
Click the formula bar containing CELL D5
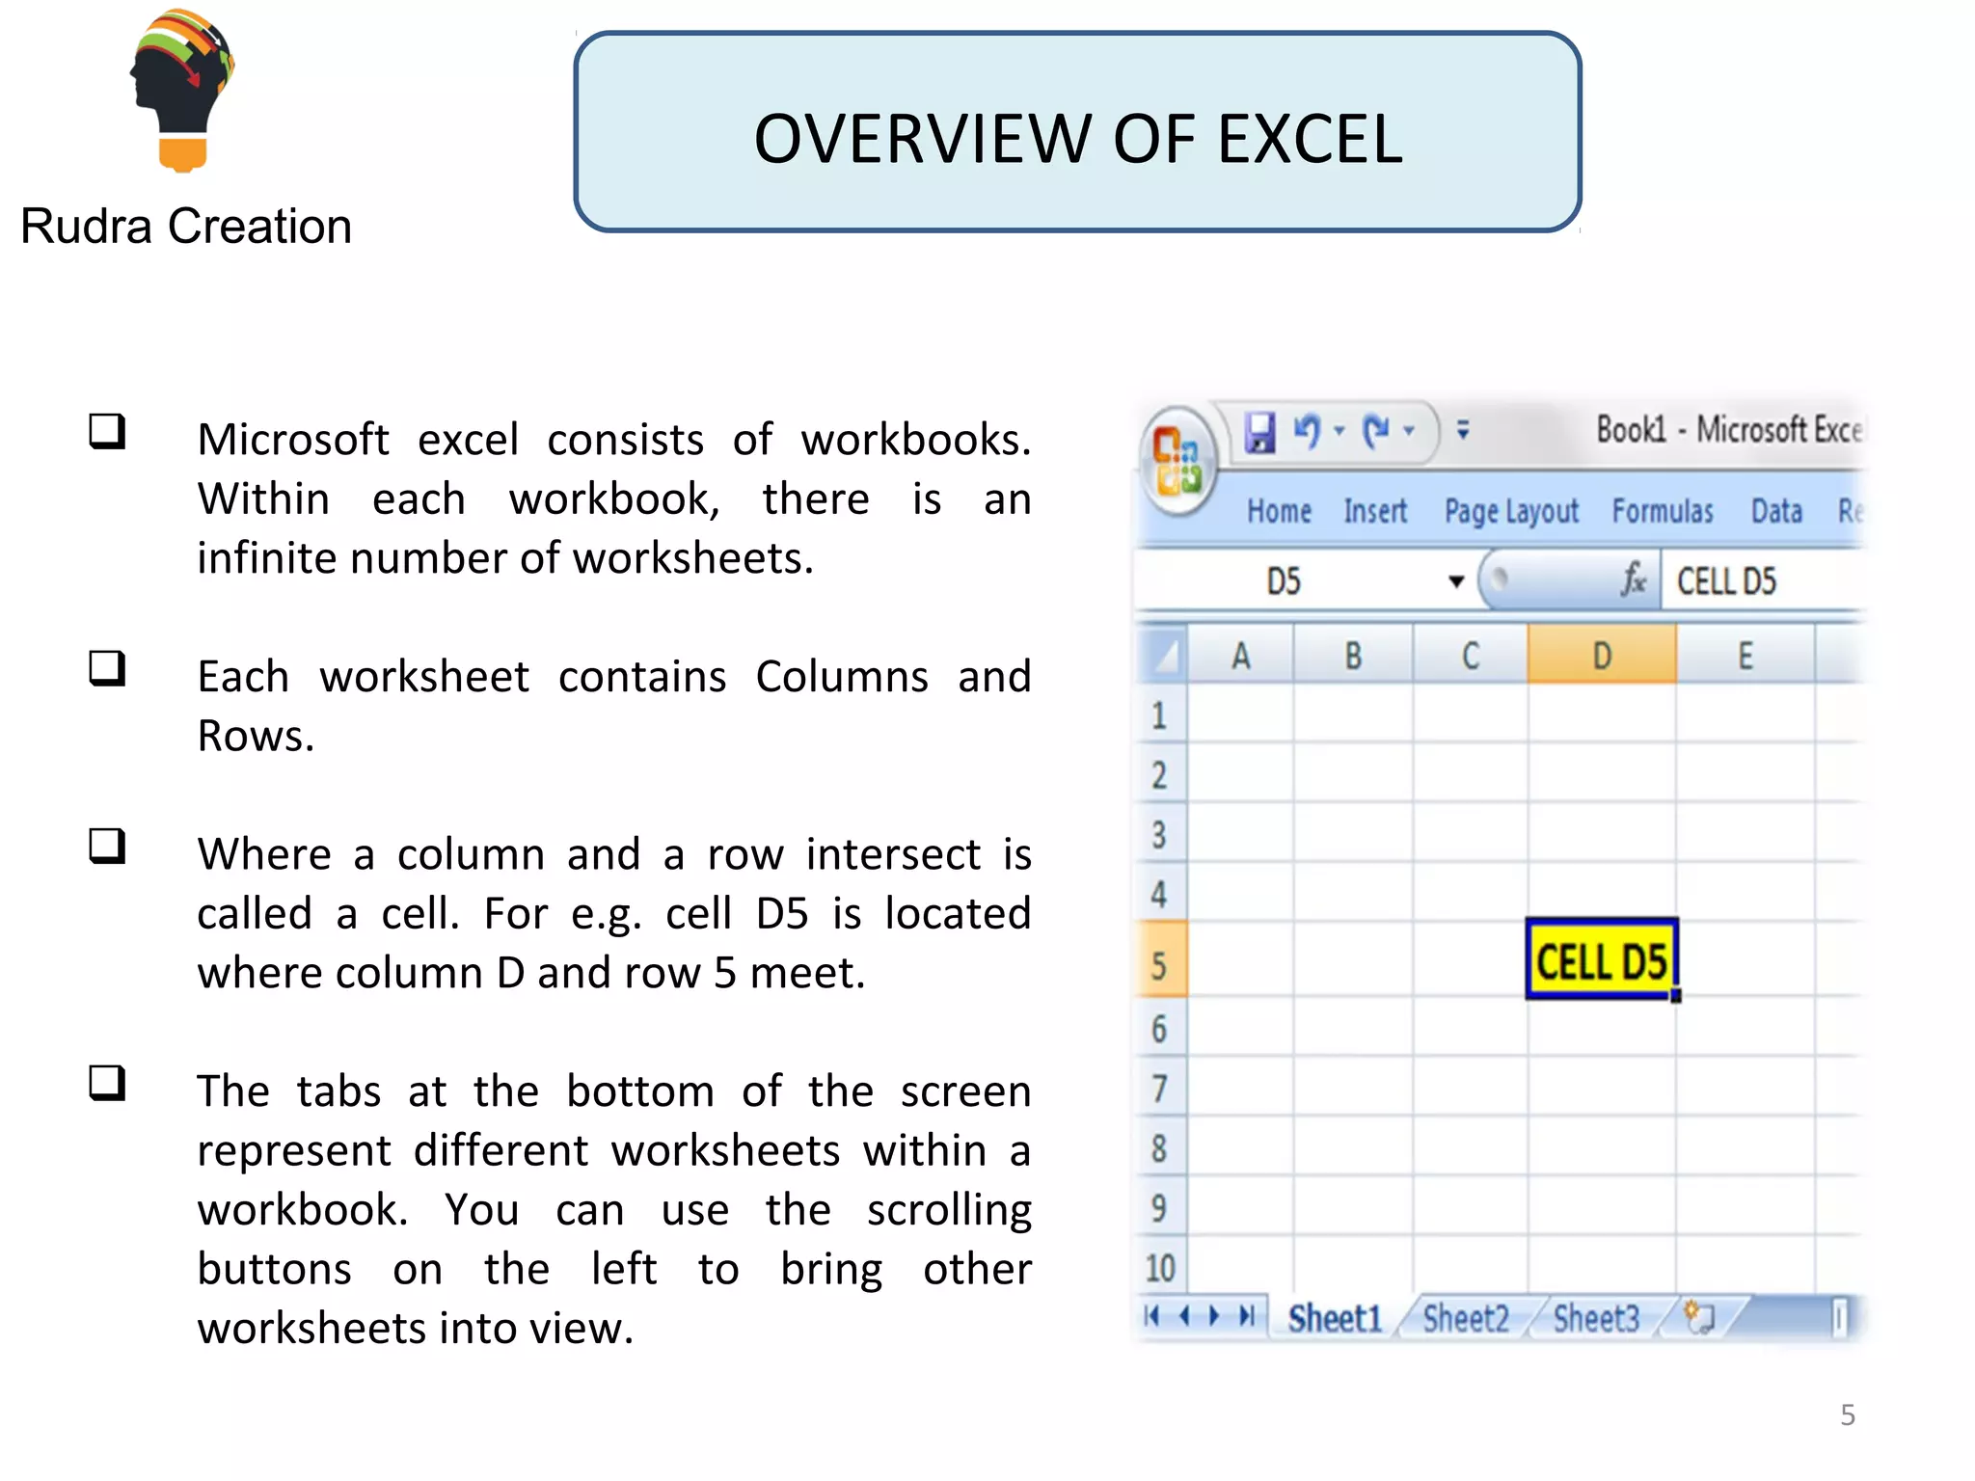pyautogui.click(x=1763, y=581)
